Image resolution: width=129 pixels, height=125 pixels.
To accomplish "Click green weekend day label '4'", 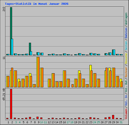I will 20,122.
